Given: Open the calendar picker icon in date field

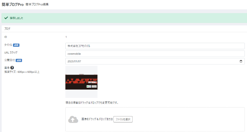Looking at the screenshot, I should pos(241,61).
